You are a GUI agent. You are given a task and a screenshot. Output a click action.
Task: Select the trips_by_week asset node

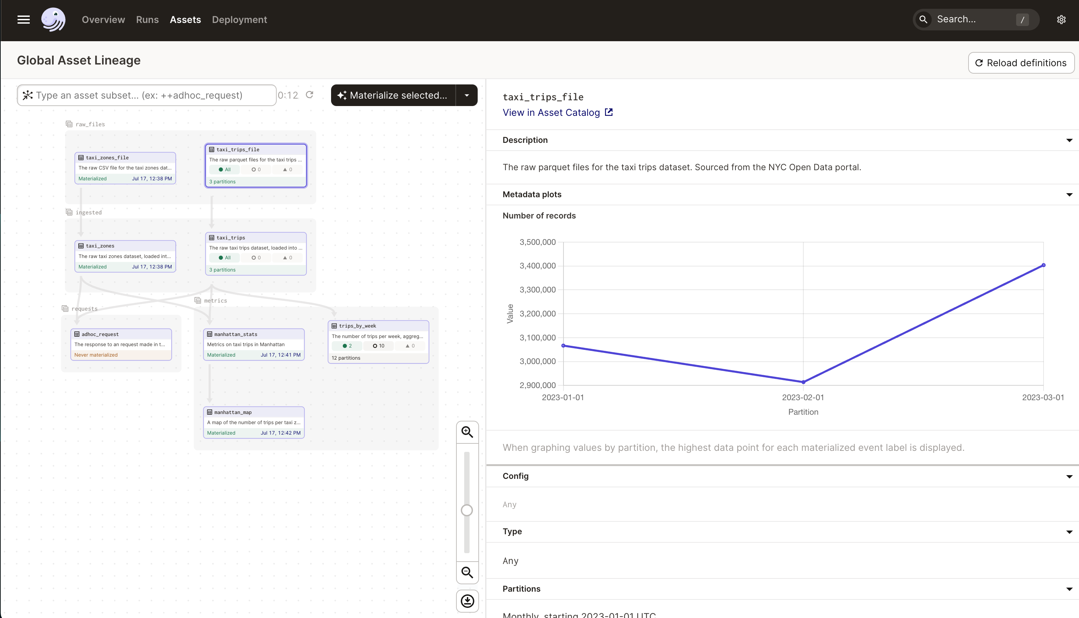pos(378,342)
